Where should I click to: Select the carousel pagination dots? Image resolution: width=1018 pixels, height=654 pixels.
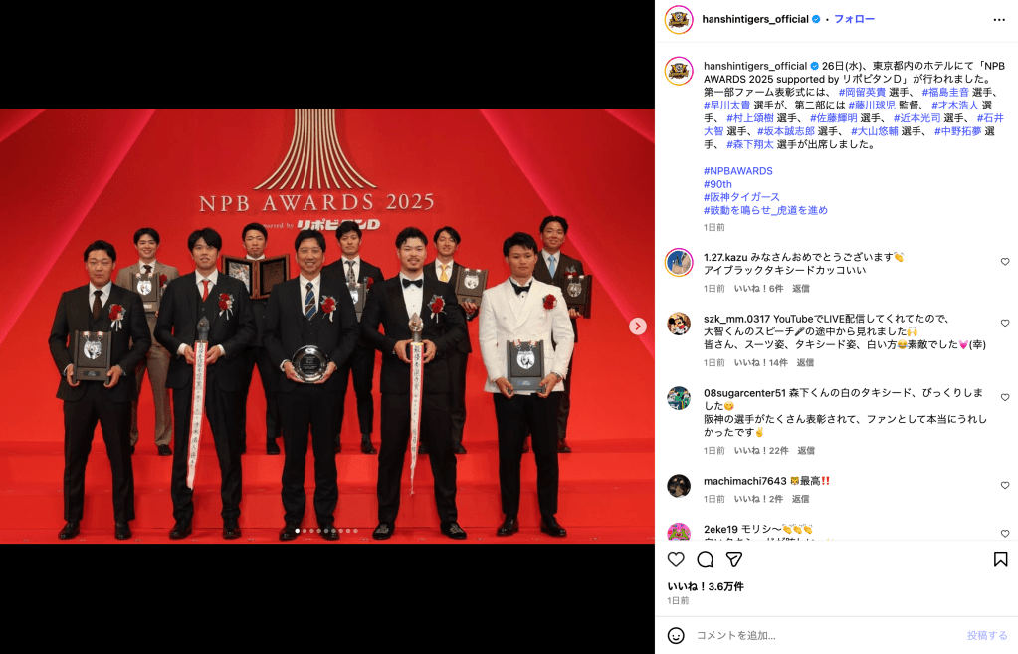tap(326, 531)
